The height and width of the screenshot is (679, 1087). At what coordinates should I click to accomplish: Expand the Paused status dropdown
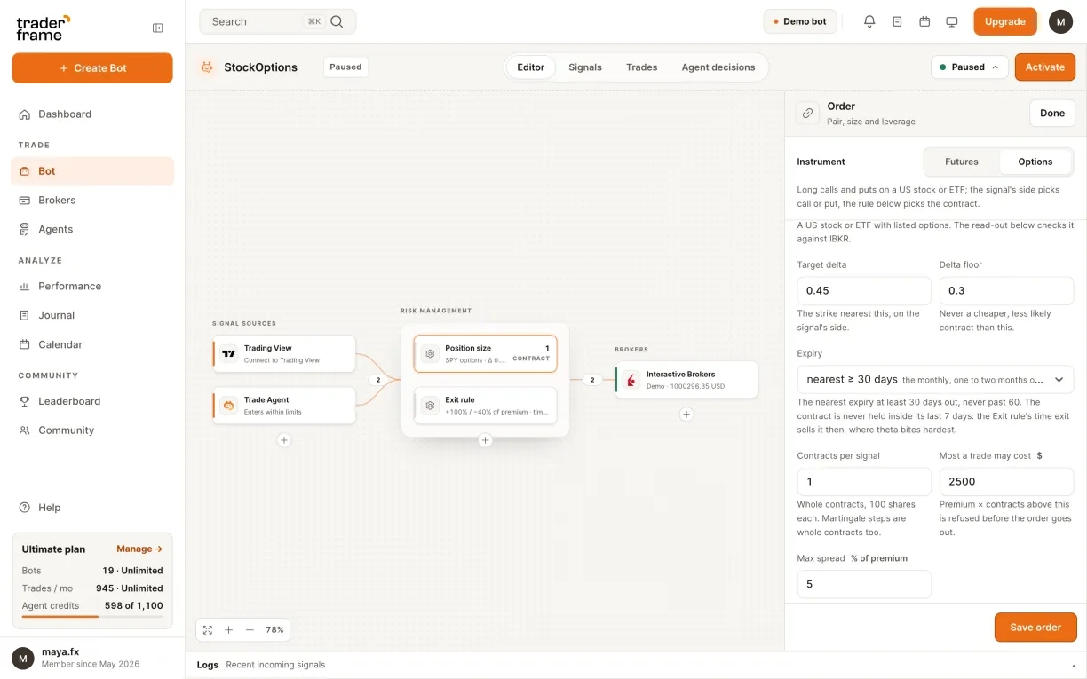coord(969,67)
